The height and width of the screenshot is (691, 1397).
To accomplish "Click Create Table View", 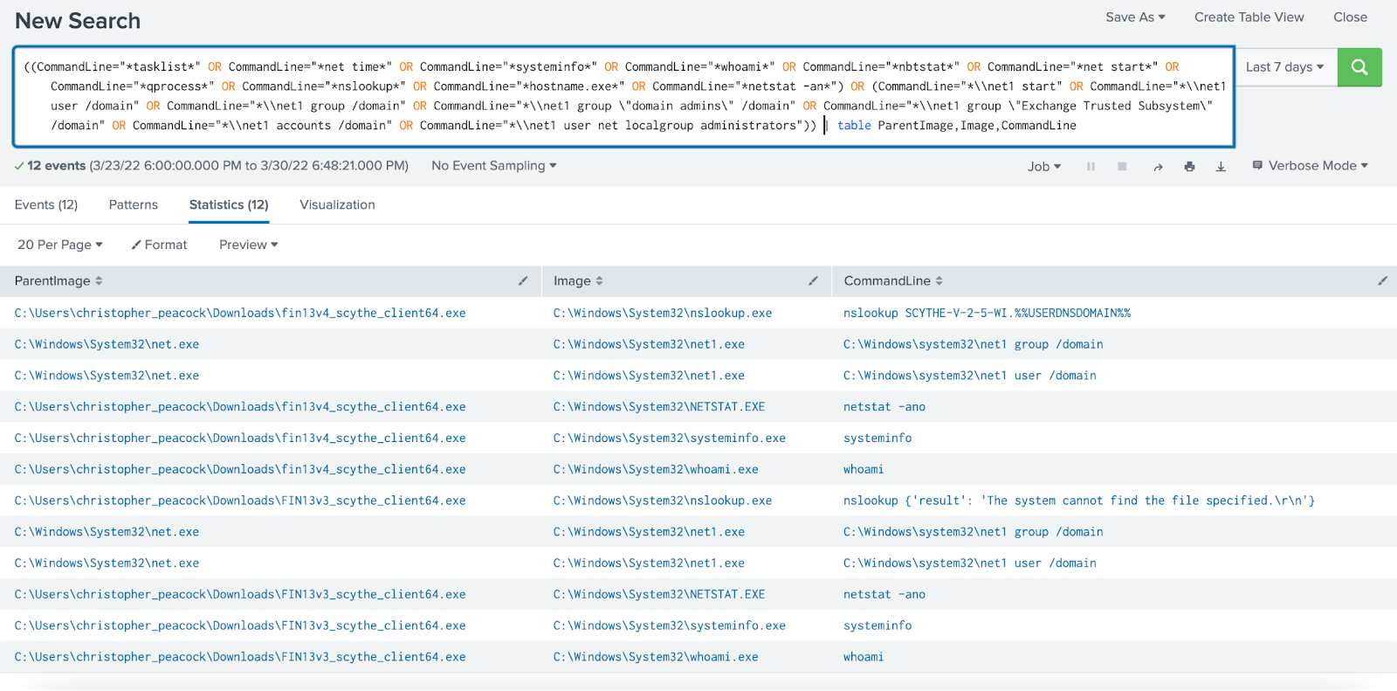I will pyautogui.click(x=1249, y=17).
